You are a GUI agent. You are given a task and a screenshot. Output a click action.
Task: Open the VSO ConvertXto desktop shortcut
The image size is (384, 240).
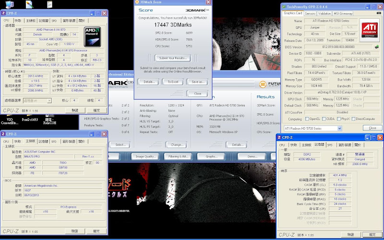point(10,120)
